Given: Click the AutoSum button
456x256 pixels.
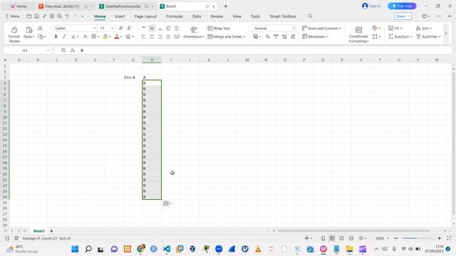Looking at the screenshot, I should point(400,36).
